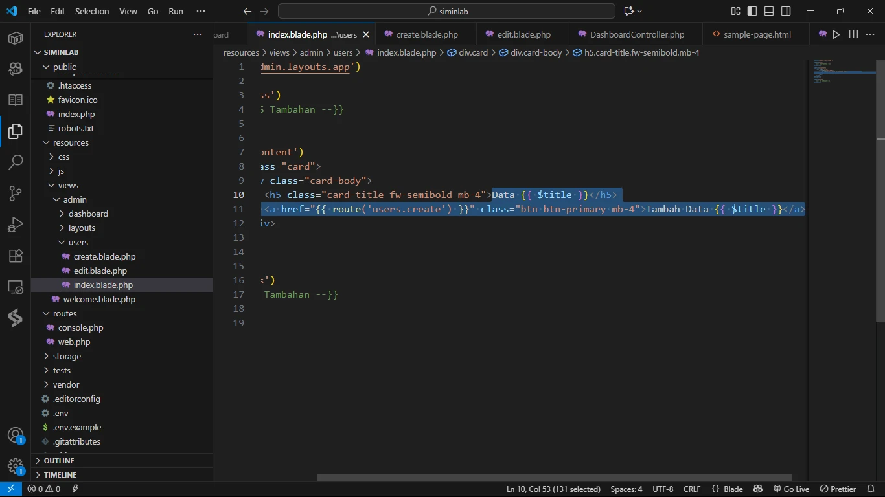Expand the storage folder

tap(67, 356)
